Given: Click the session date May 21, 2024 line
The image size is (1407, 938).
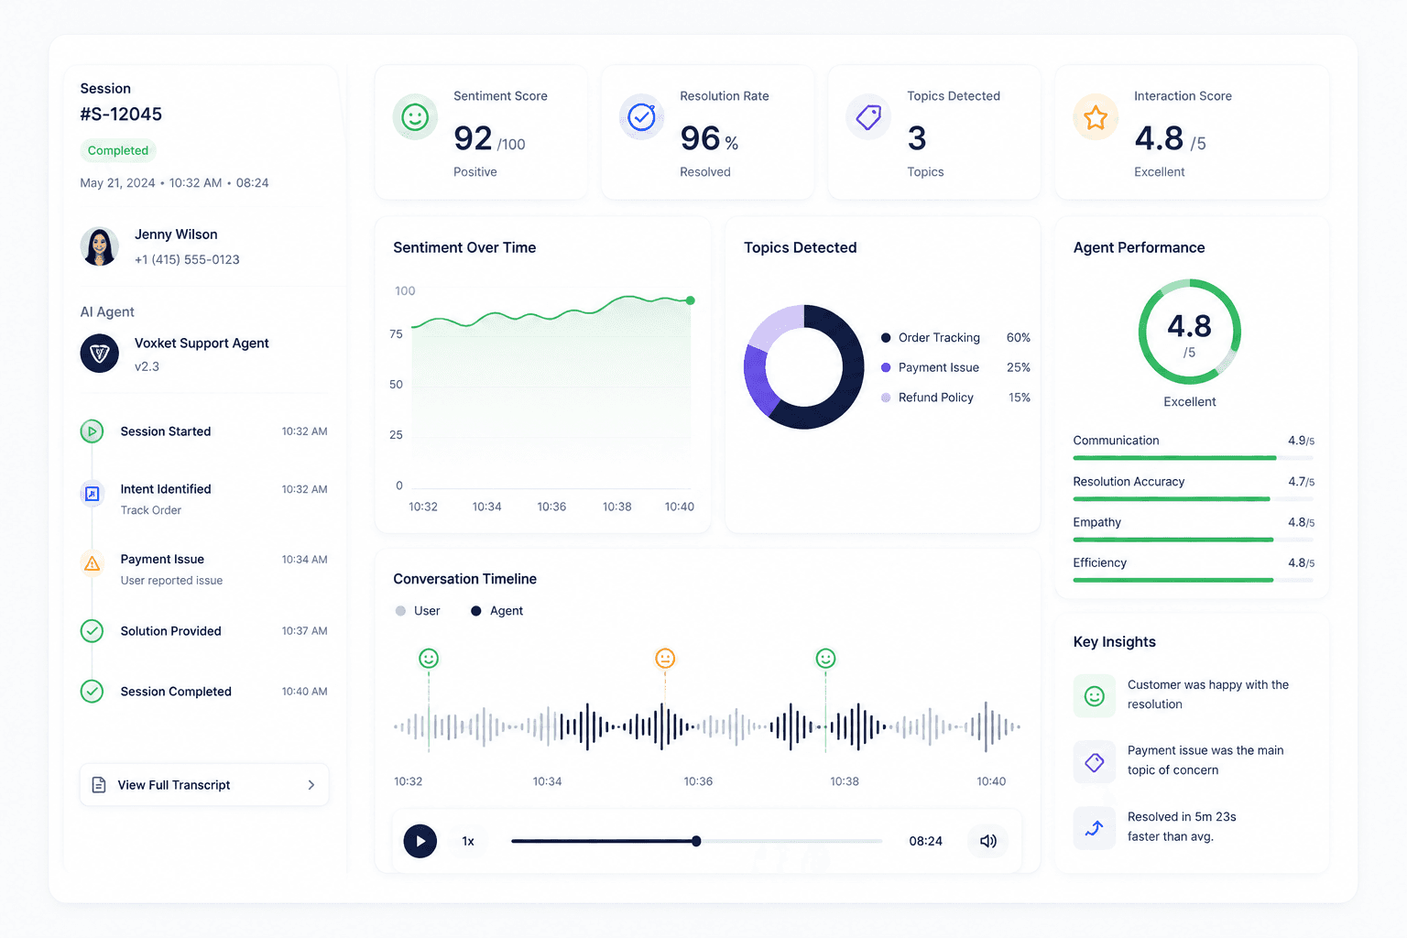Looking at the screenshot, I should 174,183.
